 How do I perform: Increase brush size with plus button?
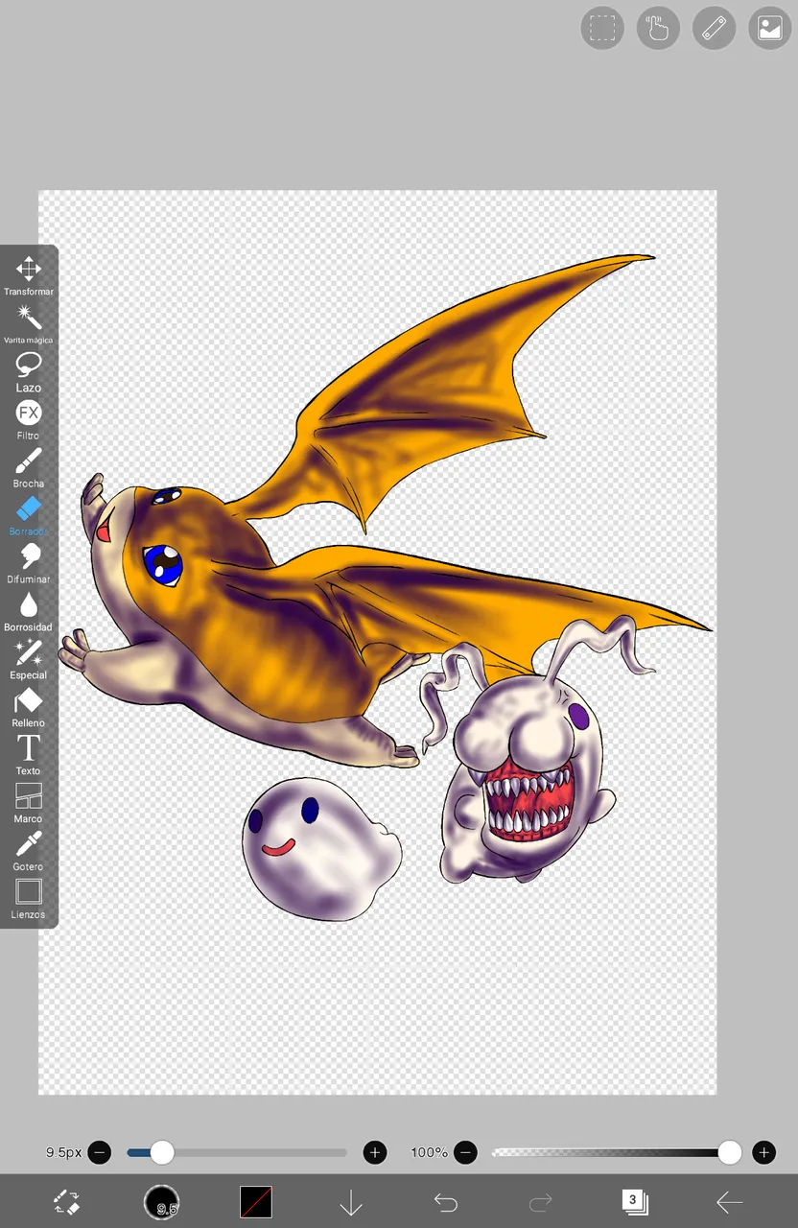click(x=375, y=1152)
